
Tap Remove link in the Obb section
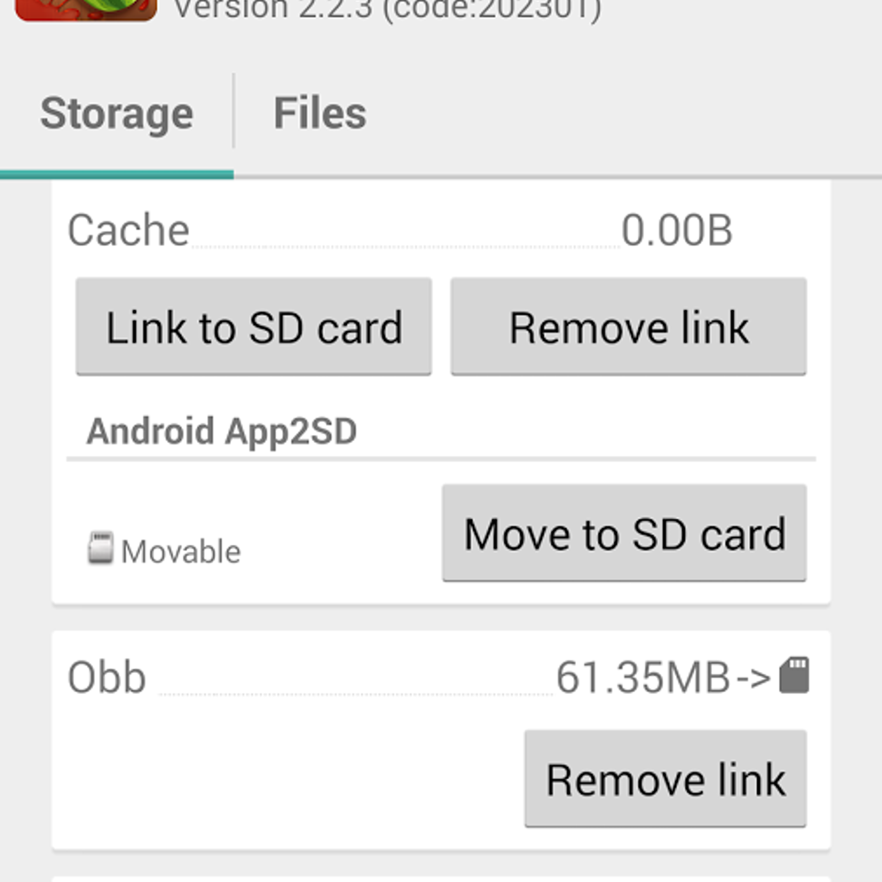665,779
